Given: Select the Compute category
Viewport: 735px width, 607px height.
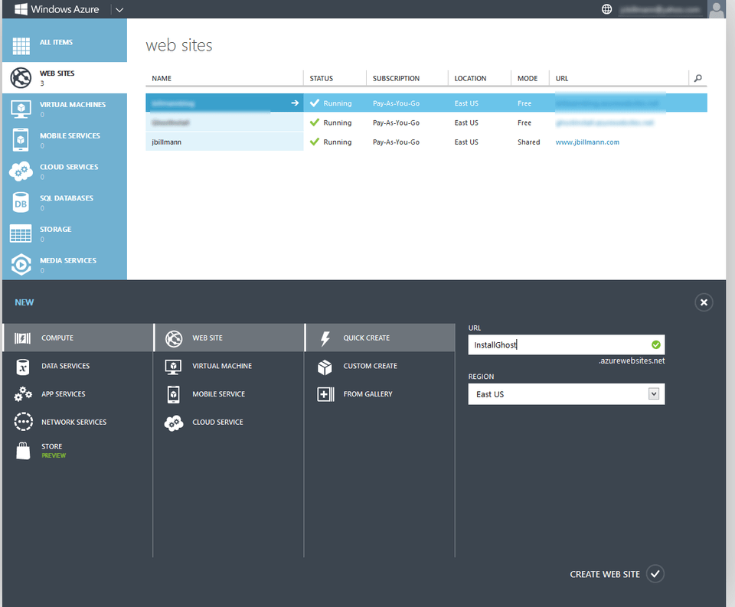Looking at the screenshot, I should point(78,338).
